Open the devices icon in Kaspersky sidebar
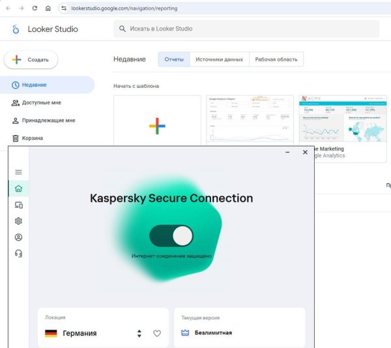 coord(18,205)
